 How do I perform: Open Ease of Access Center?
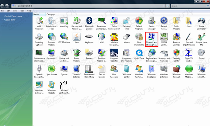tap(164, 24)
